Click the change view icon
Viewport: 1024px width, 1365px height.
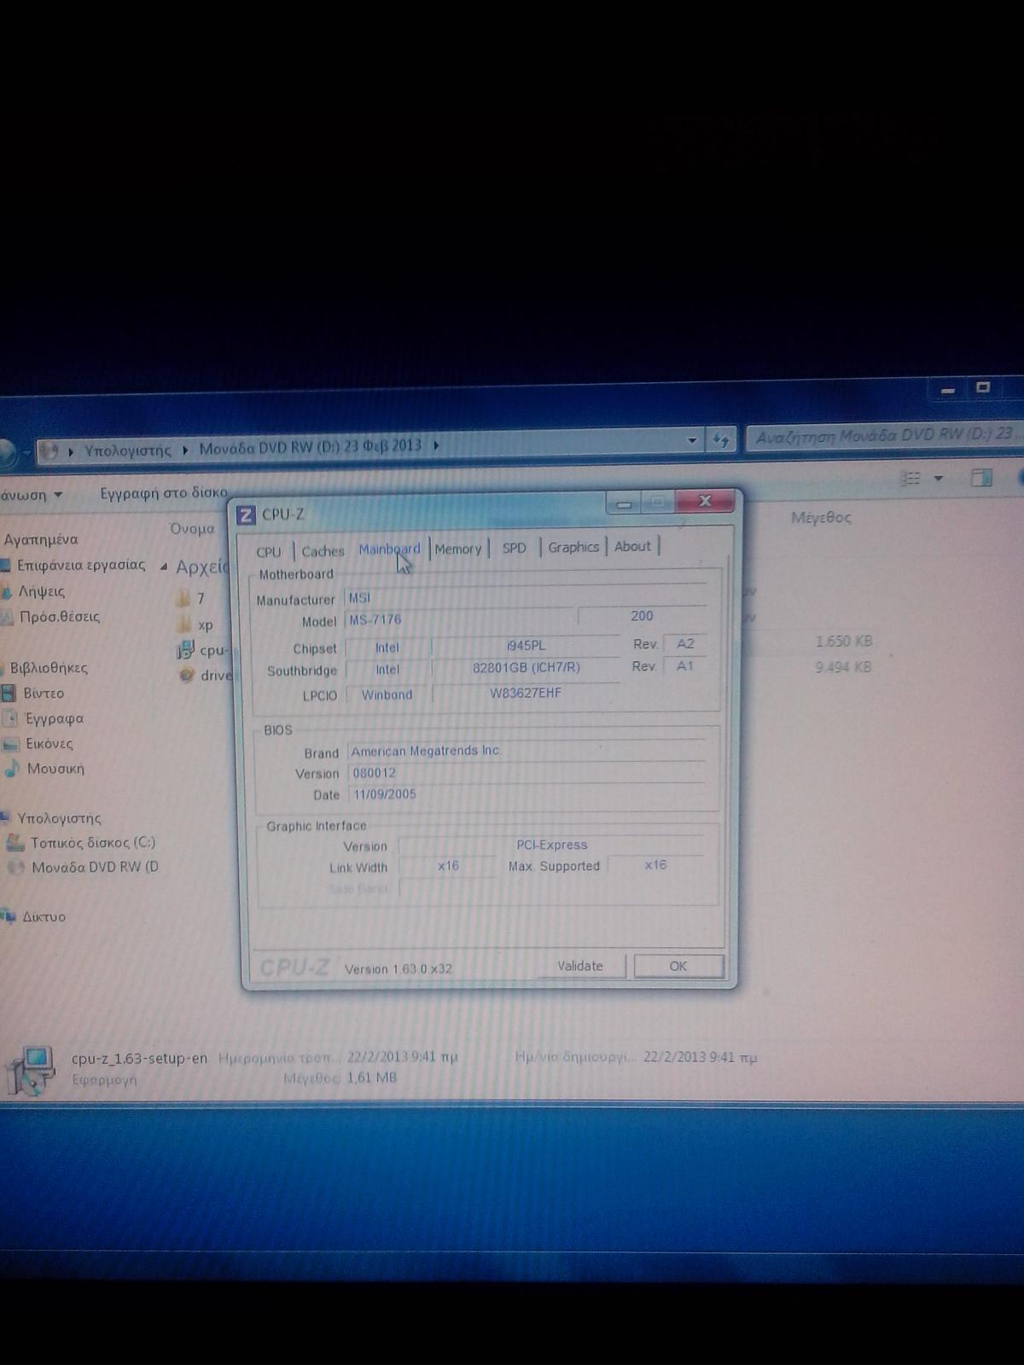[911, 479]
